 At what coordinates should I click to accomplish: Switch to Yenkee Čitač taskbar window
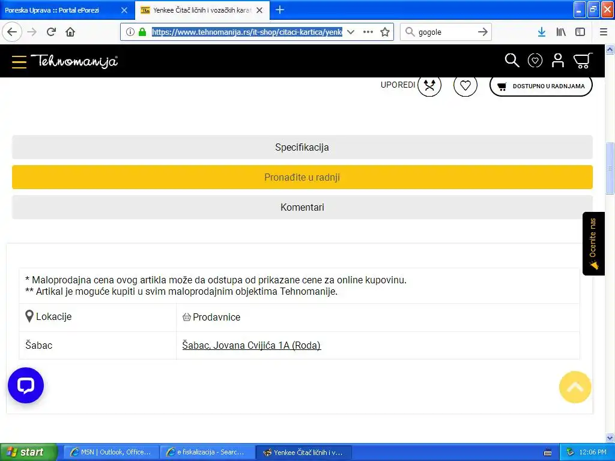coord(303,452)
